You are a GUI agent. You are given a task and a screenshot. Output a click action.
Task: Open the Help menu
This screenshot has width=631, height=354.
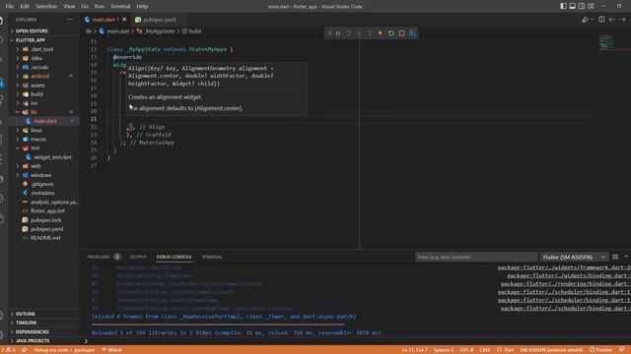click(x=142, y=6)
